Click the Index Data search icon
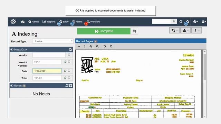 pyautogui.click(x=70, y=50)
